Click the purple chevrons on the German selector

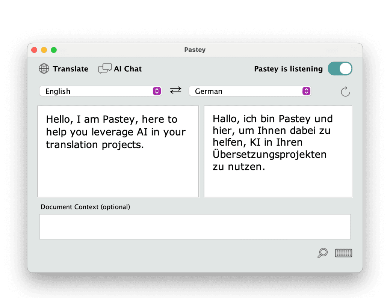tap(306, 91)
